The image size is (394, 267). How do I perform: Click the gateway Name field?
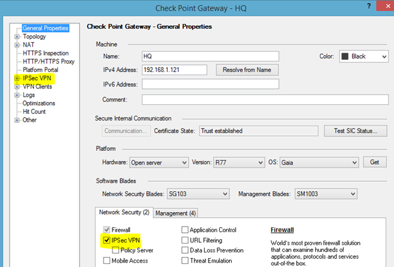click(210, 56)
